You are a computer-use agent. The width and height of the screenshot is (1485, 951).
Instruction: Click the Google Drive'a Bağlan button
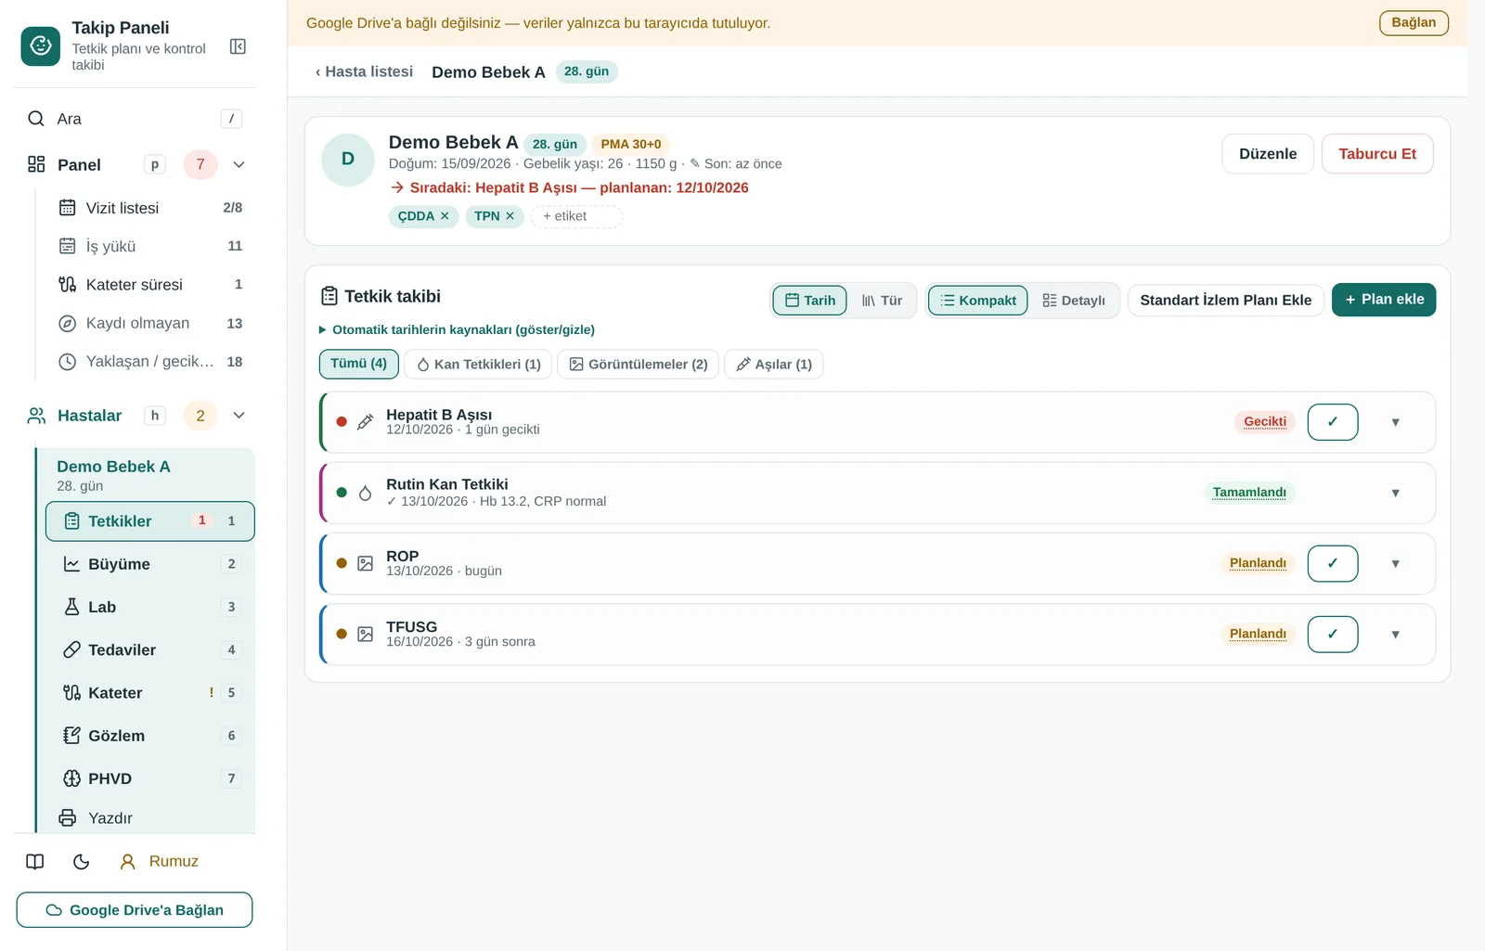tap(135, 910)
